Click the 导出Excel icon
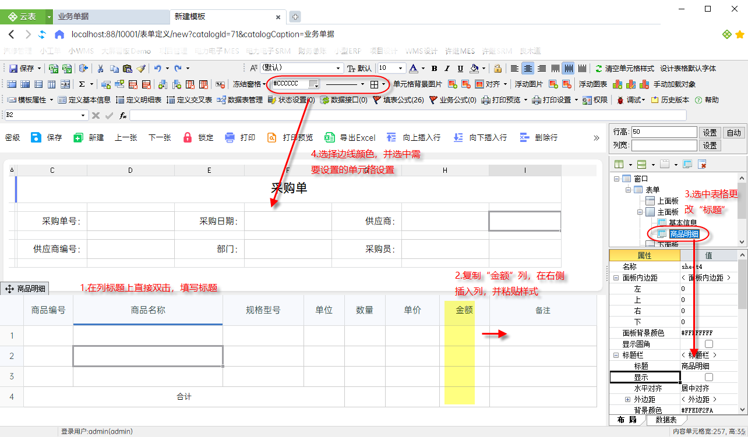748x437 pixels. 330,137
